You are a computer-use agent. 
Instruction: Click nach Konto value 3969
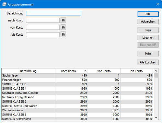tap(84, 106)
